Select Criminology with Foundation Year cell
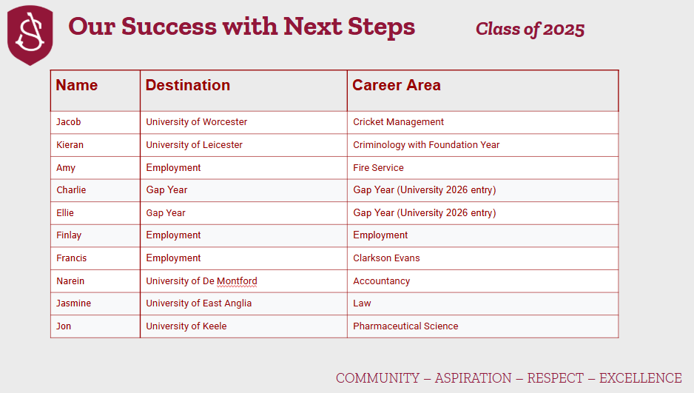Screen dimensions: 694x393 click(x=426, y=145)
